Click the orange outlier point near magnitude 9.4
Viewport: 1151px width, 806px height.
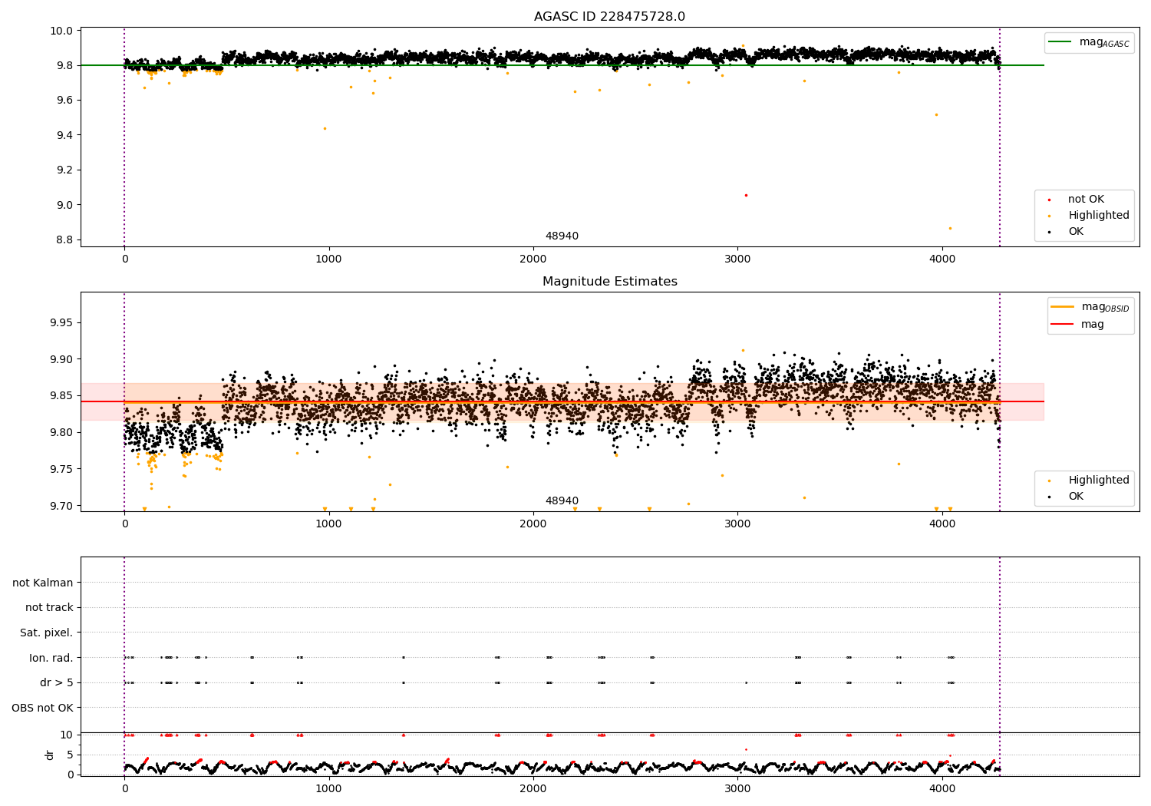(x=325, y=128)
